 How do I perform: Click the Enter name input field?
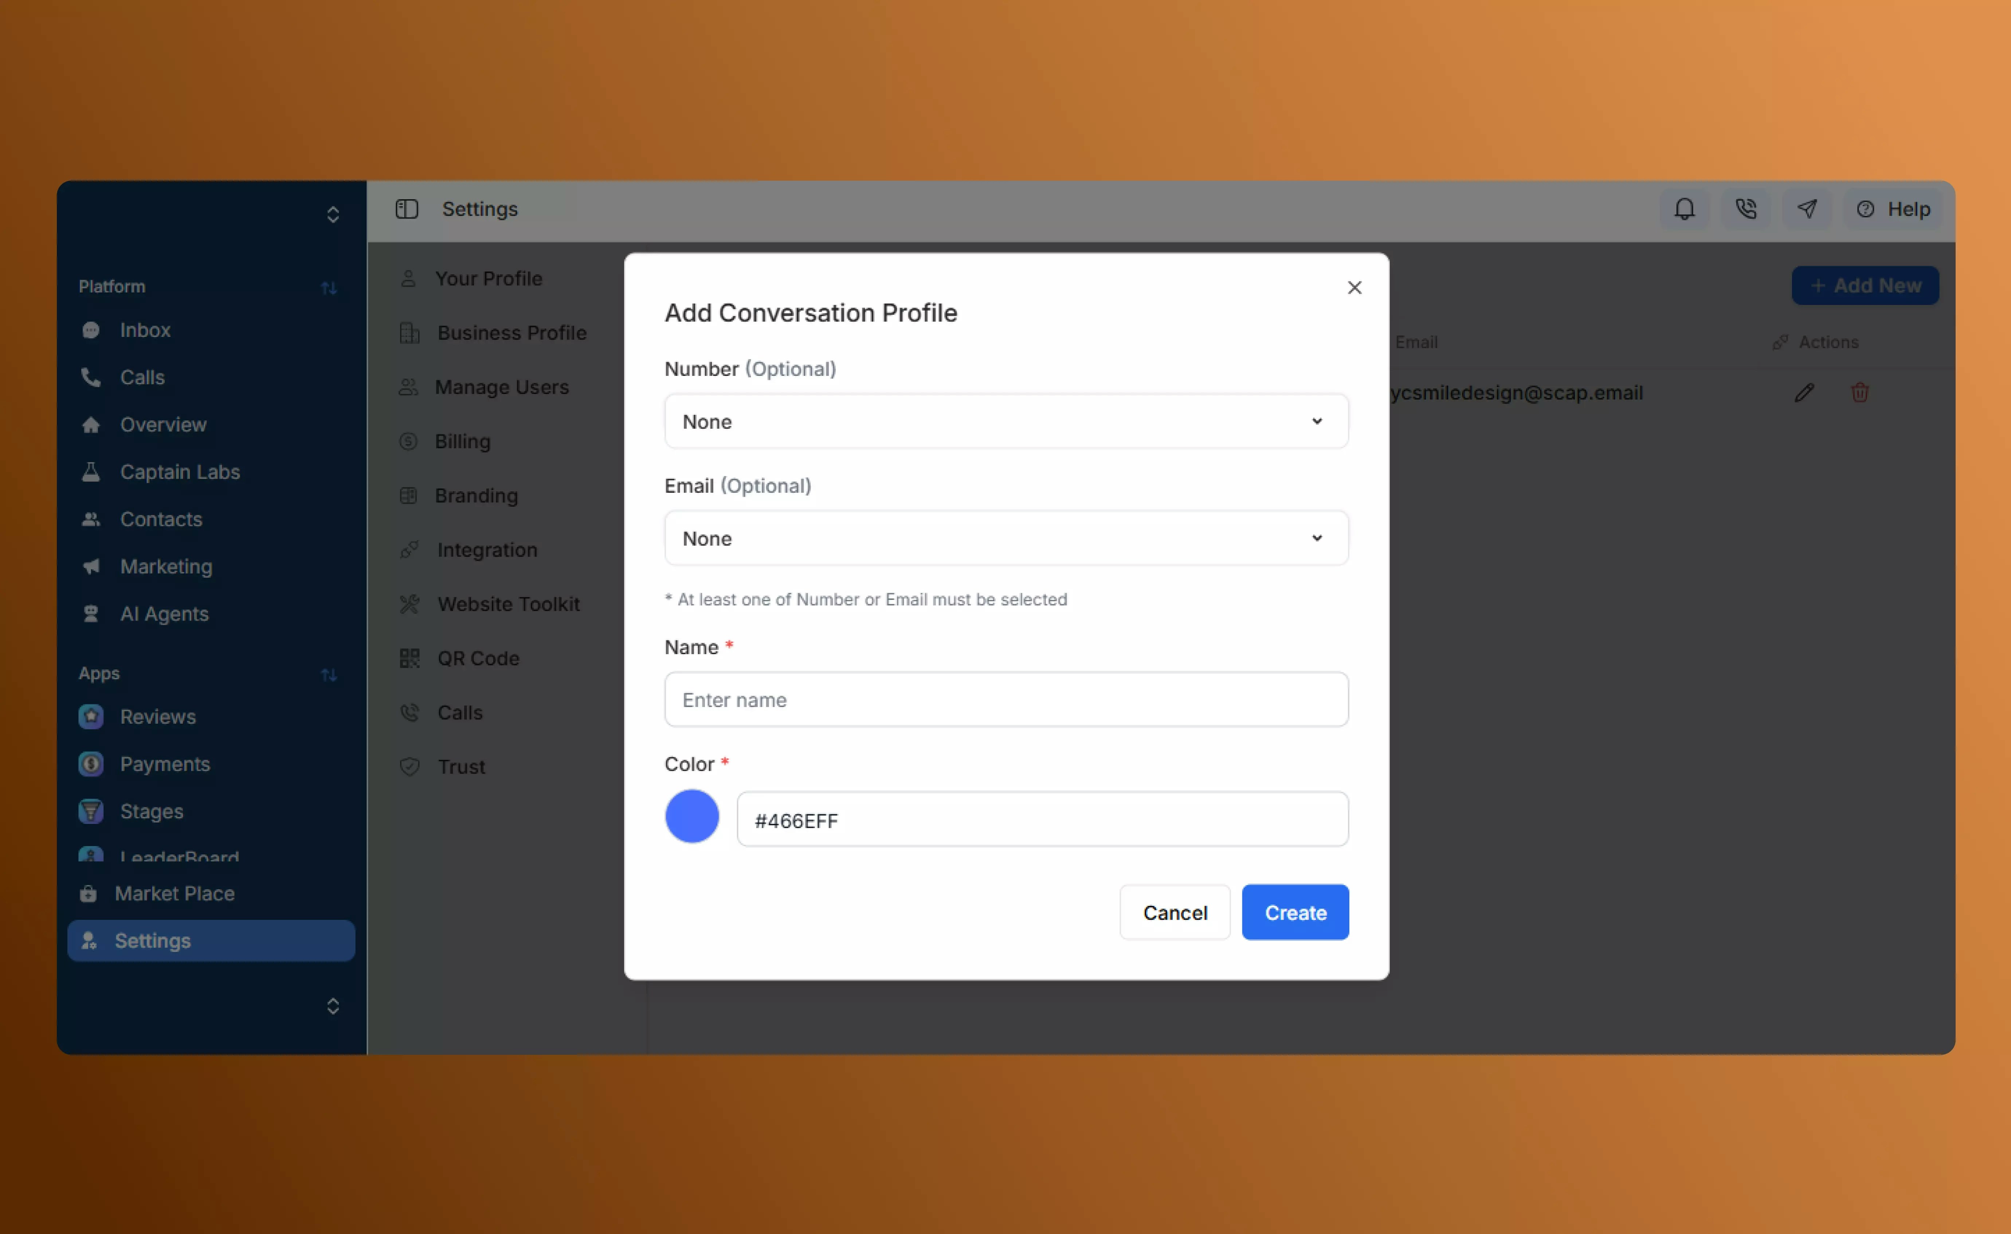1005,699
